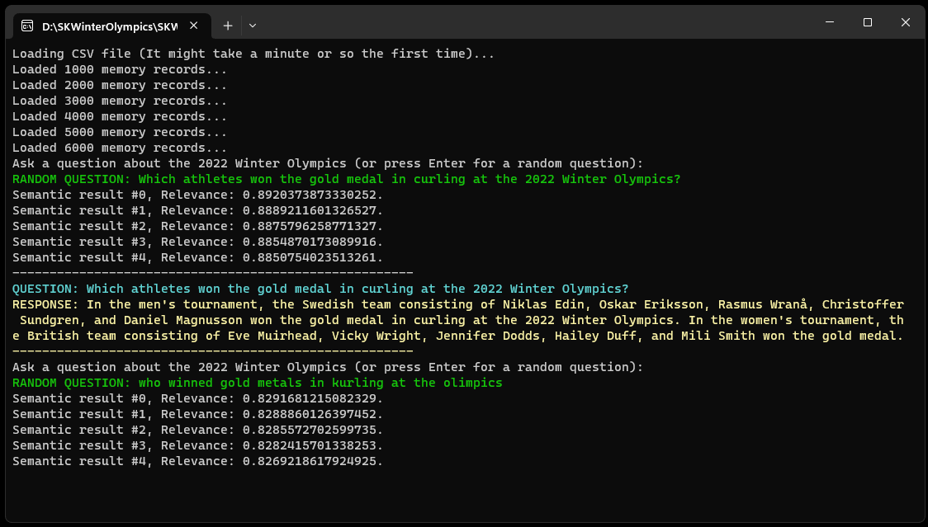Click the "Loaded 1000 memory records" line
The height and width of the screenshot is (527, 928).
[119, 69]
